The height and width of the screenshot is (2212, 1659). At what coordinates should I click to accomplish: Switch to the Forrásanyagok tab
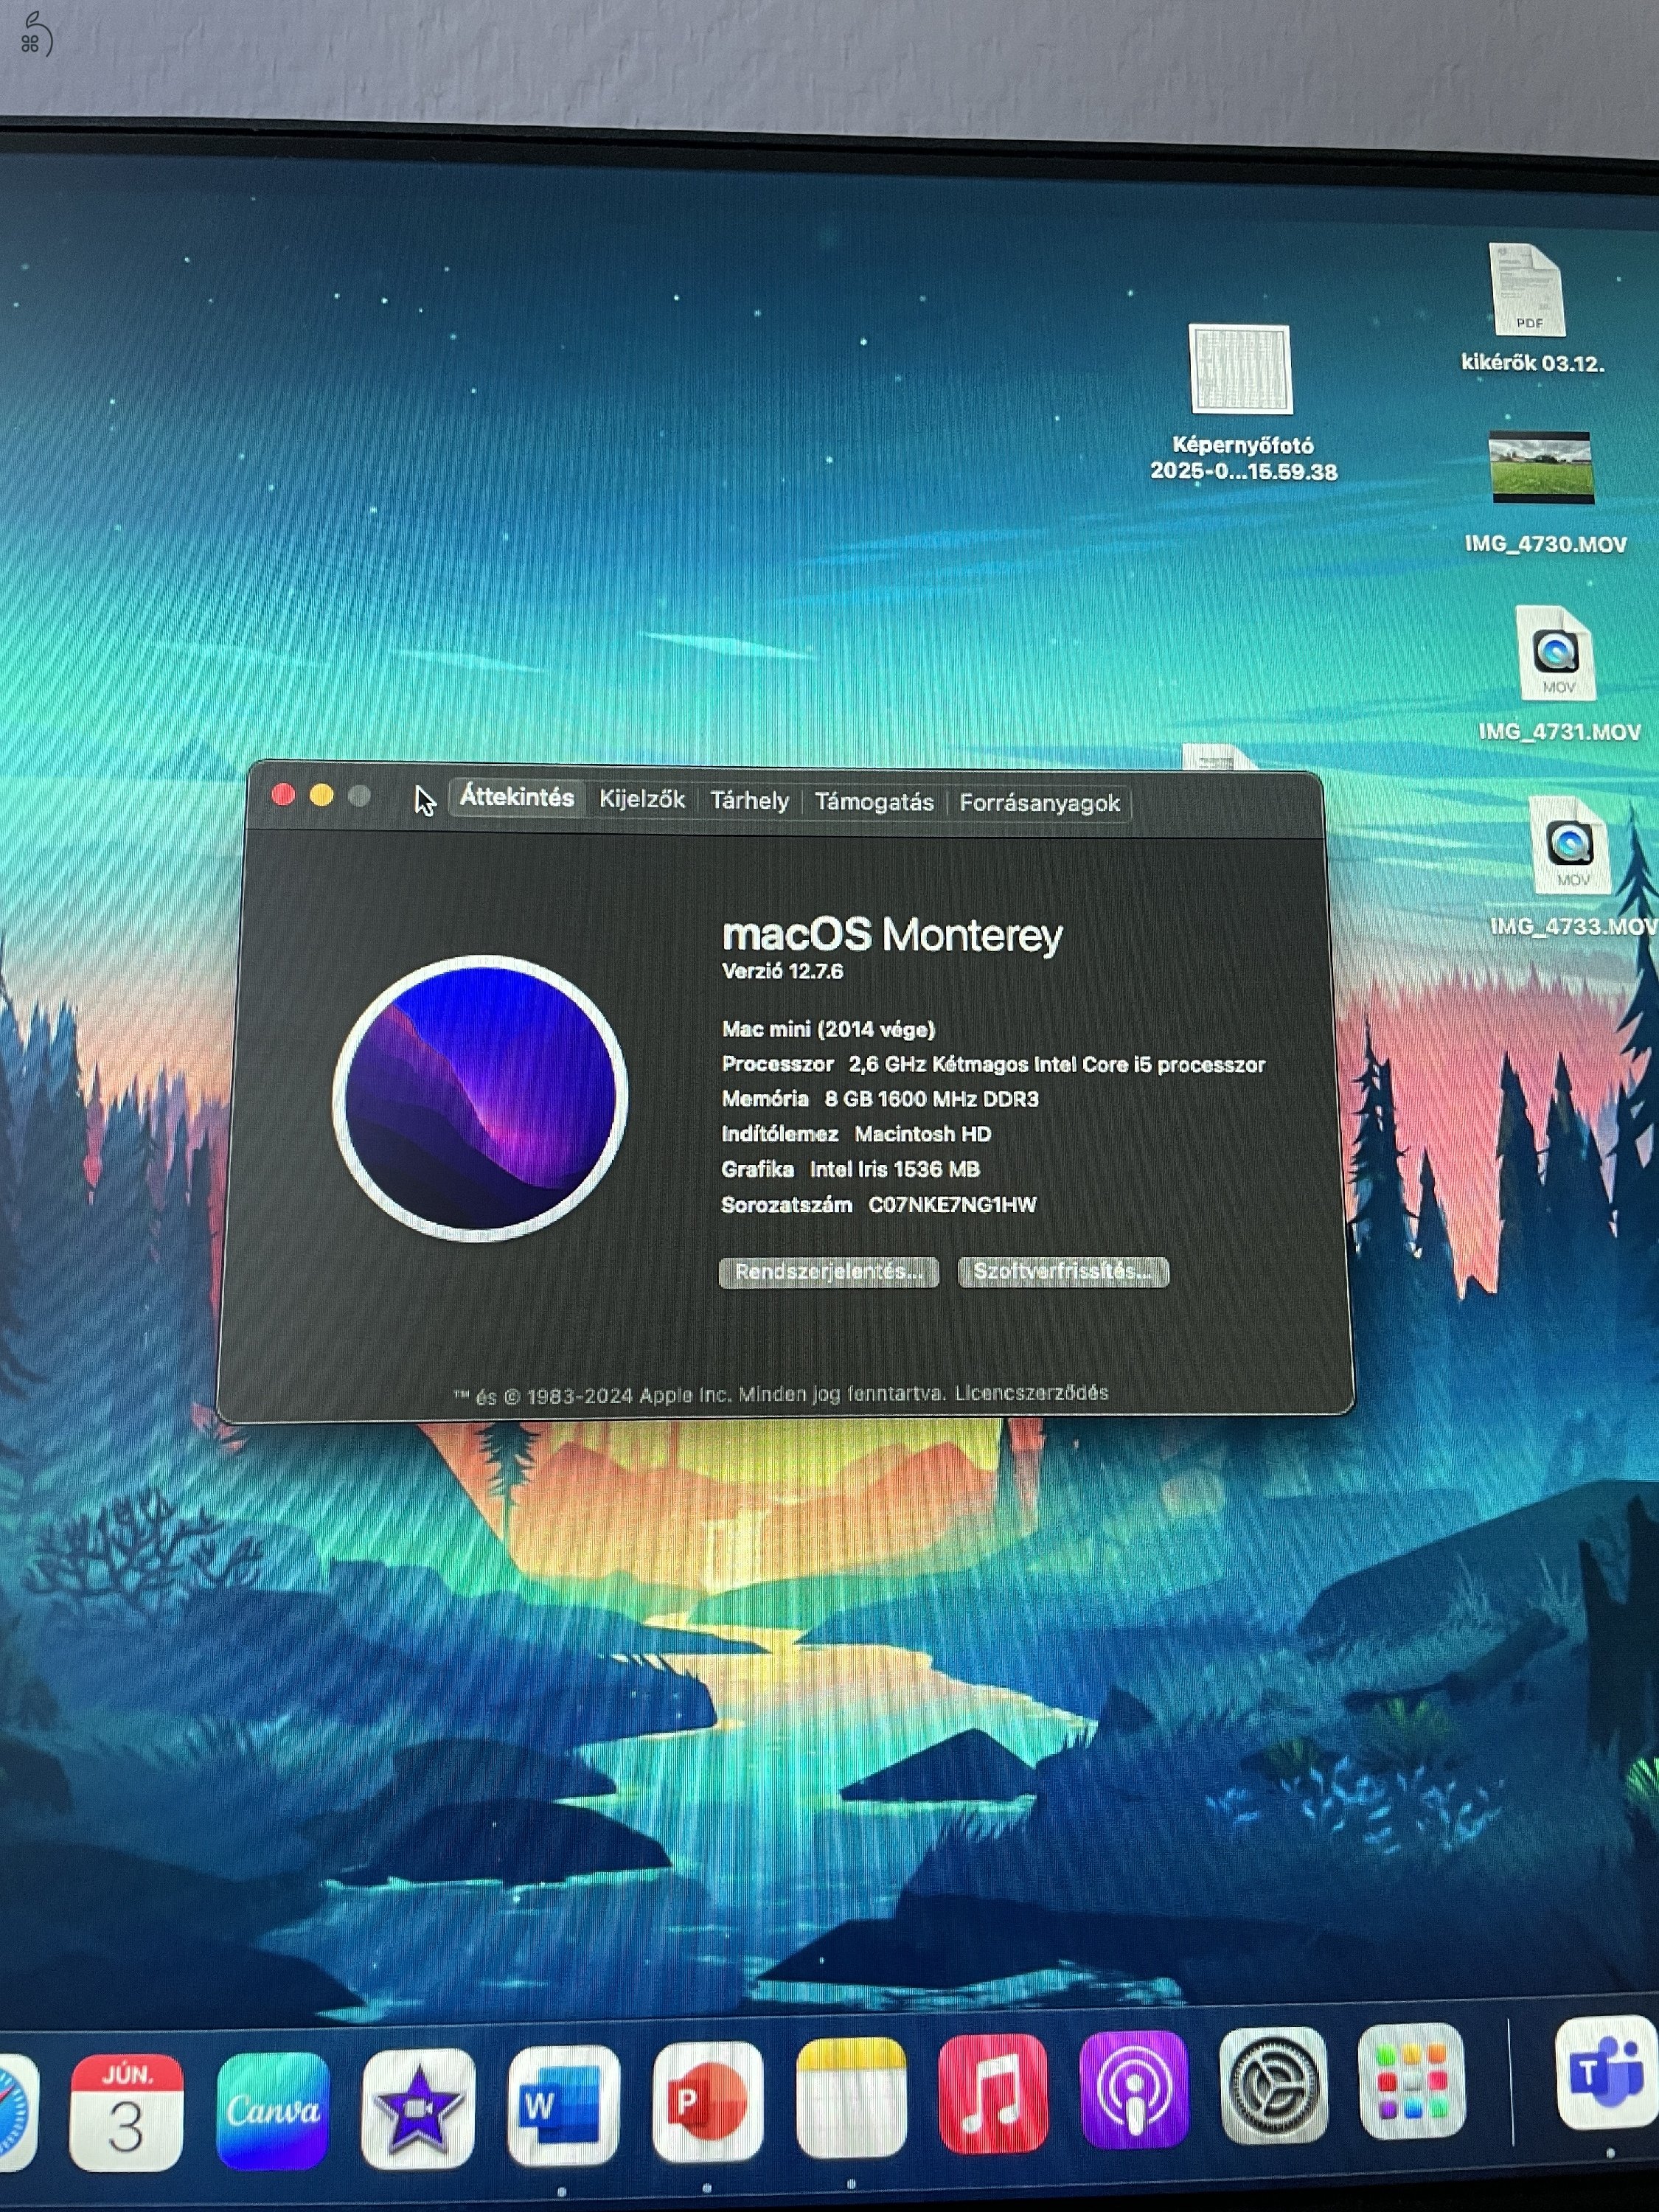(x=1039, y=804)
